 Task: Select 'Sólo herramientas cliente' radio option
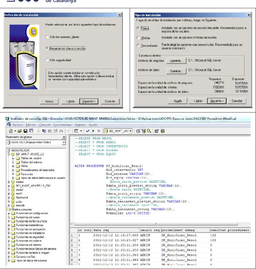coord(47,37)
